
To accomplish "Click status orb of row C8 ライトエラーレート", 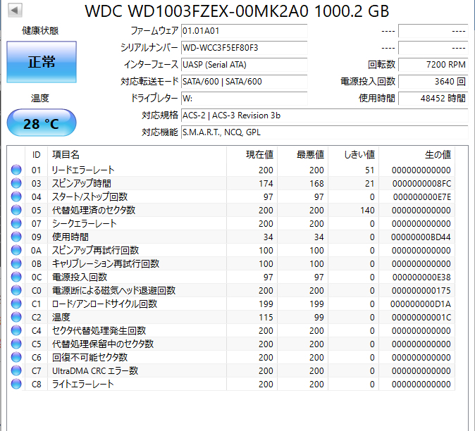I will click(x=16, y=384).
